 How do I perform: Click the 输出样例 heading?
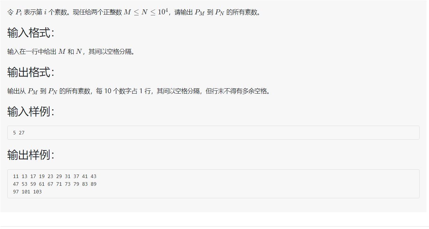[31, 155]
